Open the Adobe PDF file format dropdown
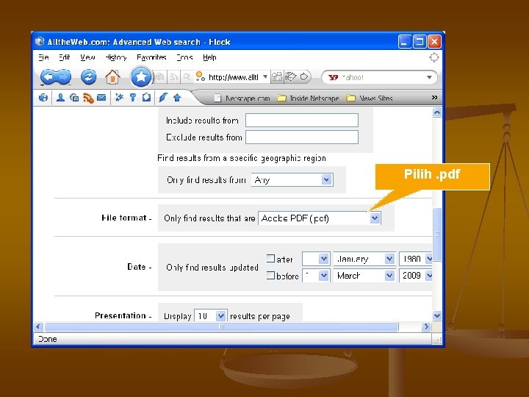 click(x=320, y=218)
